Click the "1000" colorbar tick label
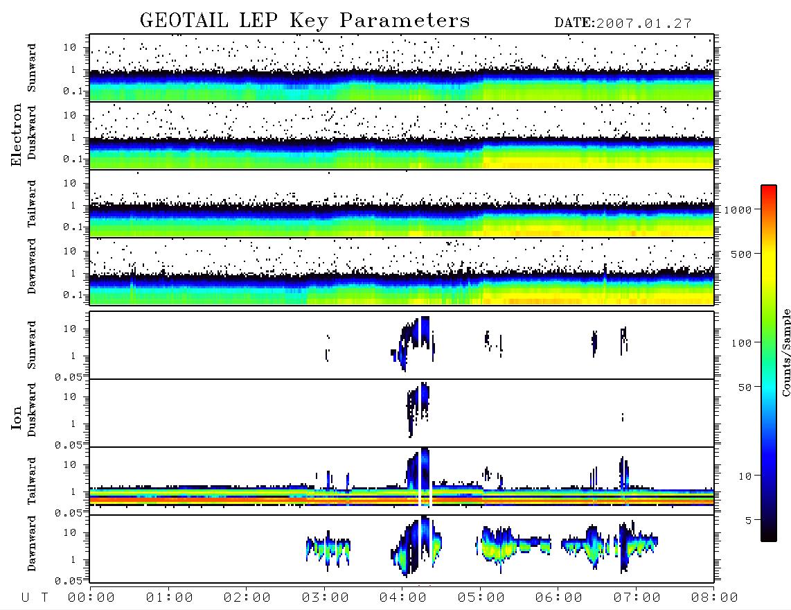791x610 pixels. tap(738, 210)
